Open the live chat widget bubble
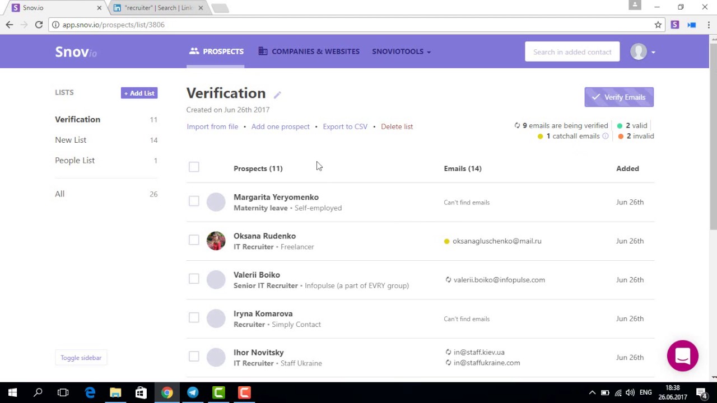 [683, 356]
